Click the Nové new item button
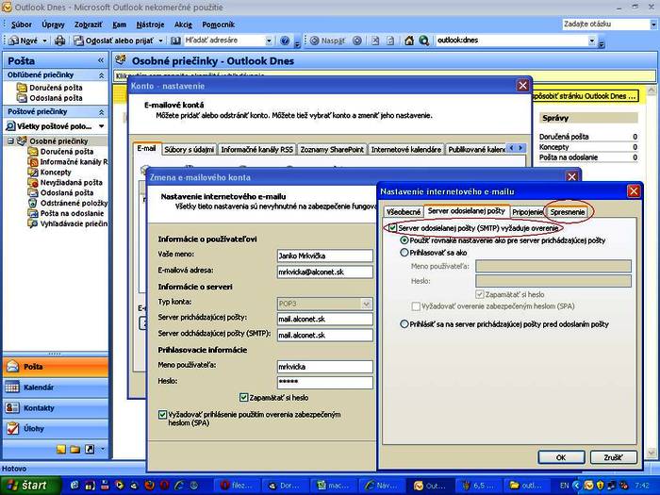Image resolution: width=660 pixels, height=495 pixels. [24, 41]
